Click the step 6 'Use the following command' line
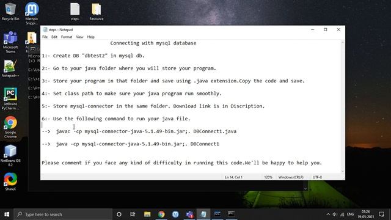The height and width of the screenshot is (220, 391). (x=116, y=119)
